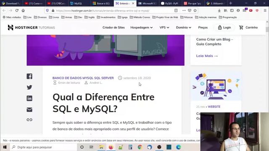Open Investimentos bookmarks folder
Image resolution: width=269 pixels, height=151 pixels.
106,17
